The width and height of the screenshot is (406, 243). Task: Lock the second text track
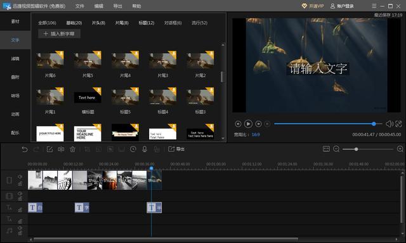point(20,221)
